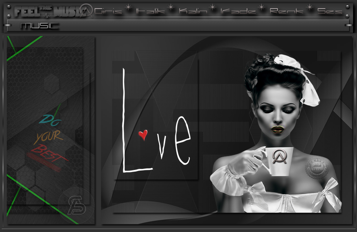Open the Renk color menu

pos(286,11)
